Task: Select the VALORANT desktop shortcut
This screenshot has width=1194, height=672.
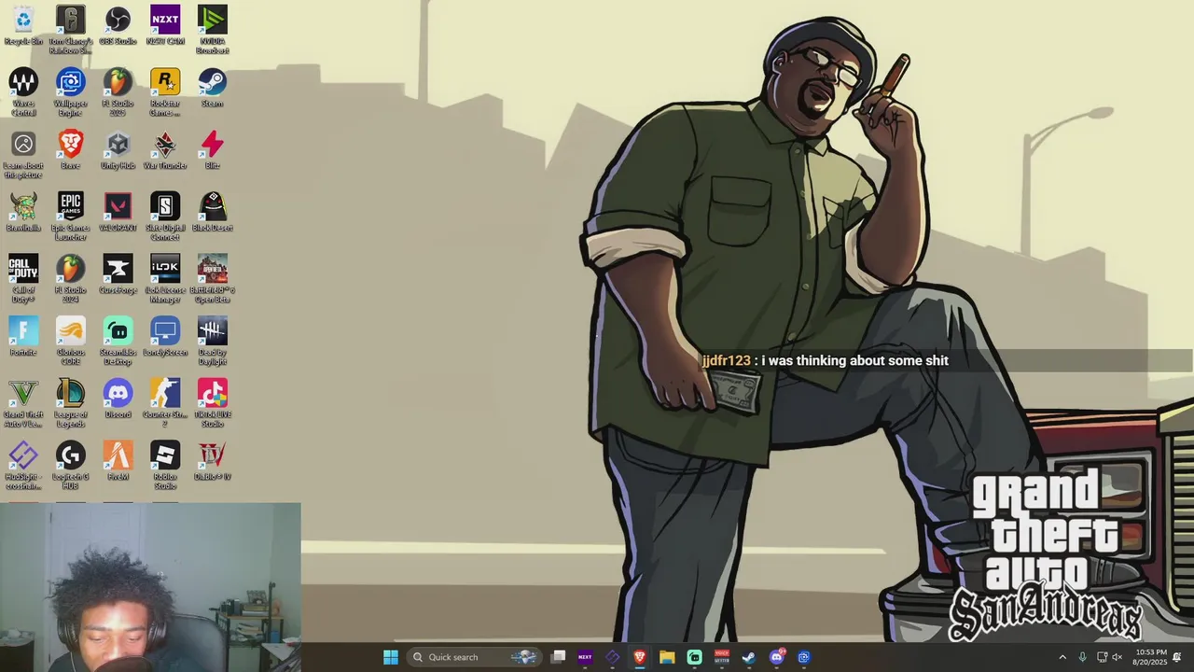Action: click(118, 213)
